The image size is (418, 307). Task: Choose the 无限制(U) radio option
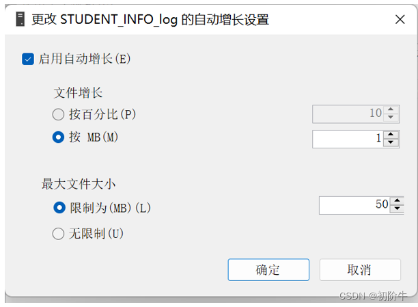click(58, 234)
